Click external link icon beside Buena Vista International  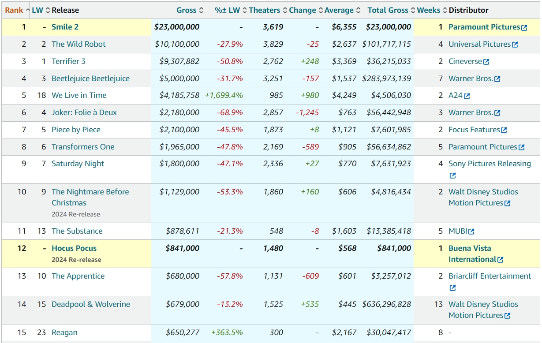500,260
